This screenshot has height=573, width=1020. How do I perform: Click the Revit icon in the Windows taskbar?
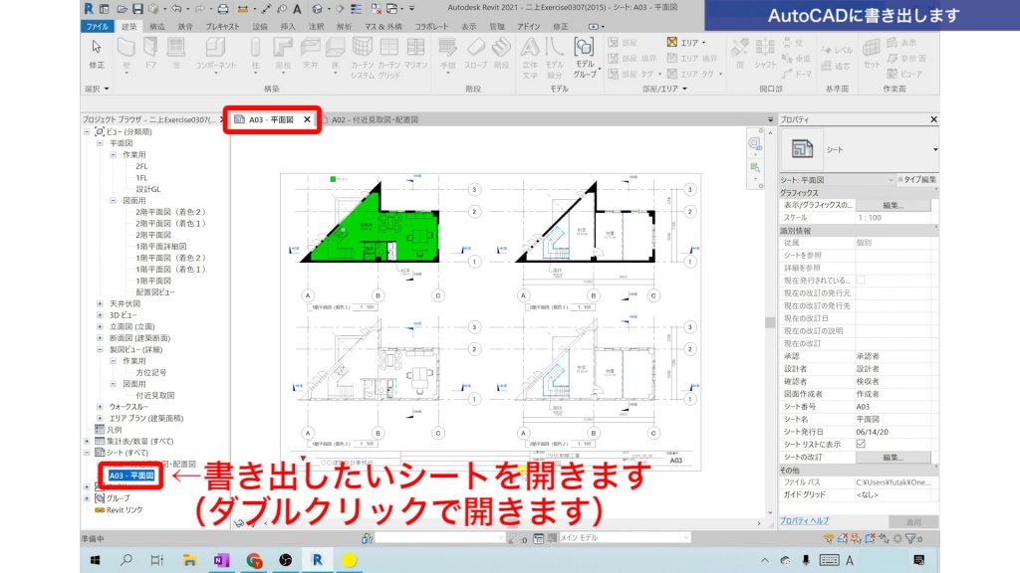316,561
